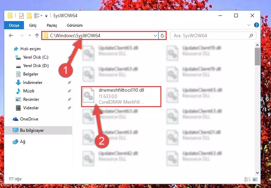Screen dimensions: 271x188
Task: Customize Quick Access Toolbar arrow
Action: [x=46, y=16]
